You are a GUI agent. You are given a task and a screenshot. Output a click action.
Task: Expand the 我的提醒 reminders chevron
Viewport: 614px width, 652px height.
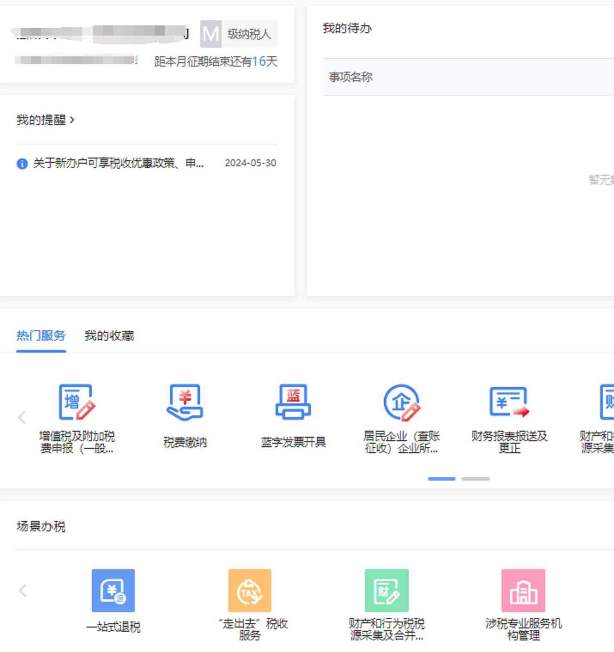point(72,120)
